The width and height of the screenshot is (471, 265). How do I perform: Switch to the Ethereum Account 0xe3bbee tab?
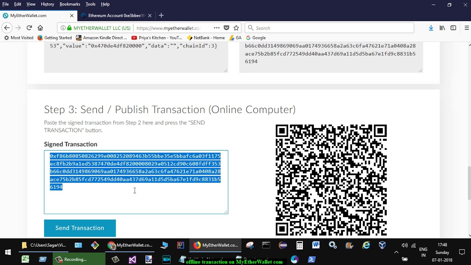coord(116,15)
